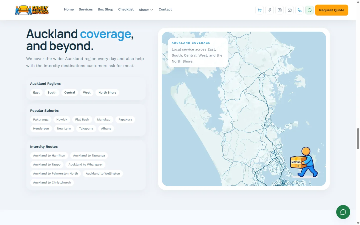The height and width of the screenshot is (225, 360).
Task: Click the Manukau suburb chip
Action: click(104, 119)
